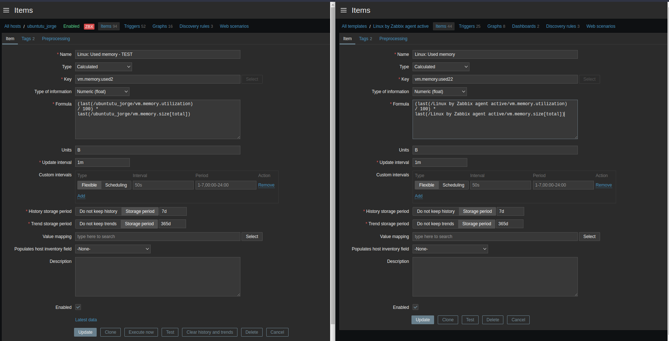Select Scheduling for the custom interval in the left form
Viewport: 669px width, 341px height.
[116, 185]
